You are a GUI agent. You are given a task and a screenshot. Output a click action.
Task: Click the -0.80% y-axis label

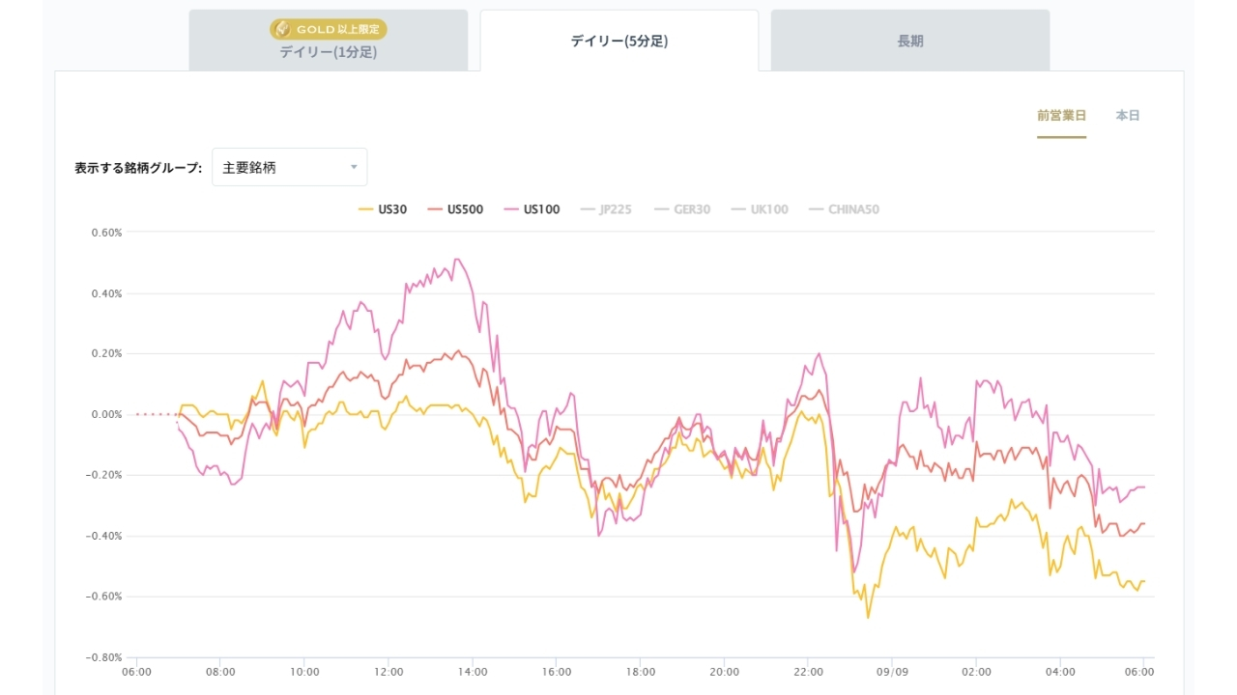[x=104, y=657]
